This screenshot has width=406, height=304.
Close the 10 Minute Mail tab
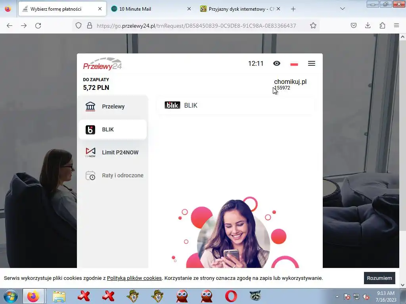click(x=189, y=9)
